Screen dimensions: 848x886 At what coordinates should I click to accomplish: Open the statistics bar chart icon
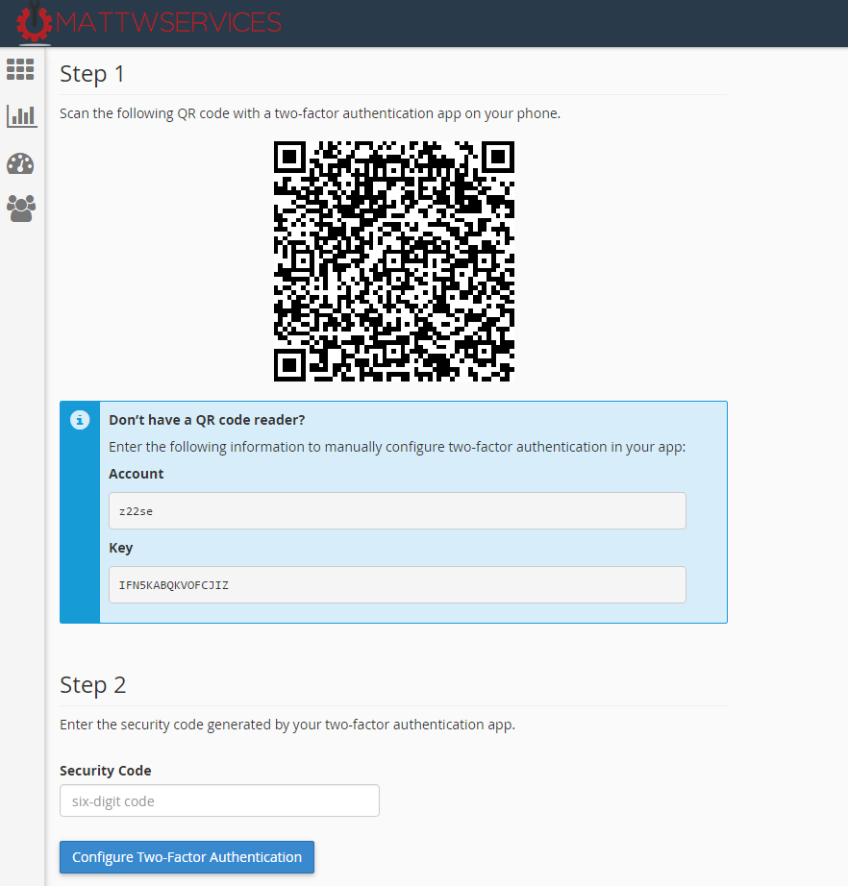(21, 116)
